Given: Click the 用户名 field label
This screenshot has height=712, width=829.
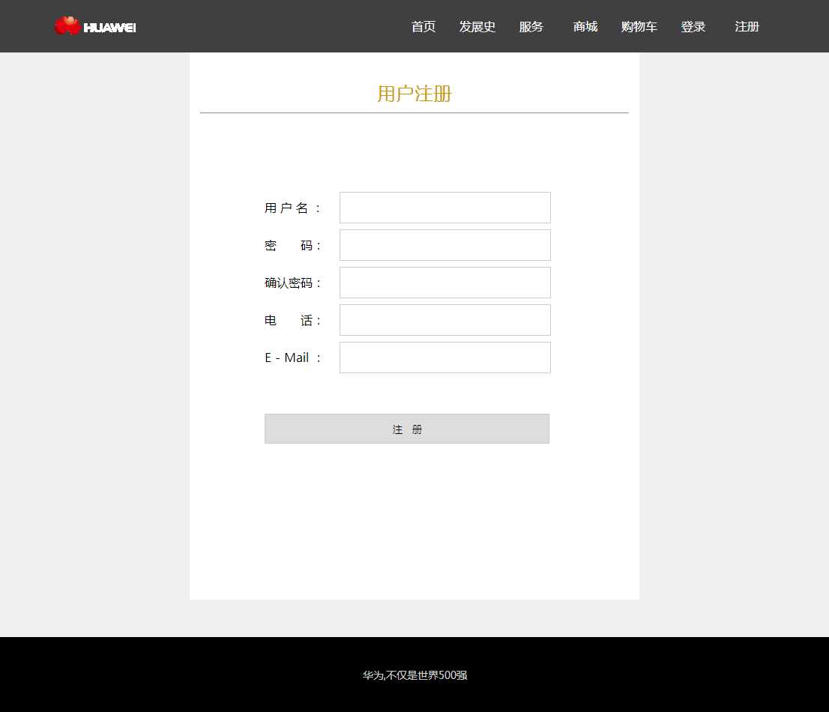Looking at the screenshot, I should pyautogui.click(x=293, y=208).
